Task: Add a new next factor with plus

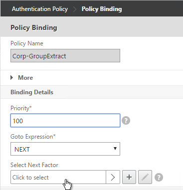Action: (x=129, y=177)
